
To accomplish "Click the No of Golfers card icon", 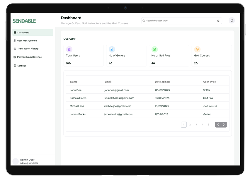I will (x=112, y=49).
